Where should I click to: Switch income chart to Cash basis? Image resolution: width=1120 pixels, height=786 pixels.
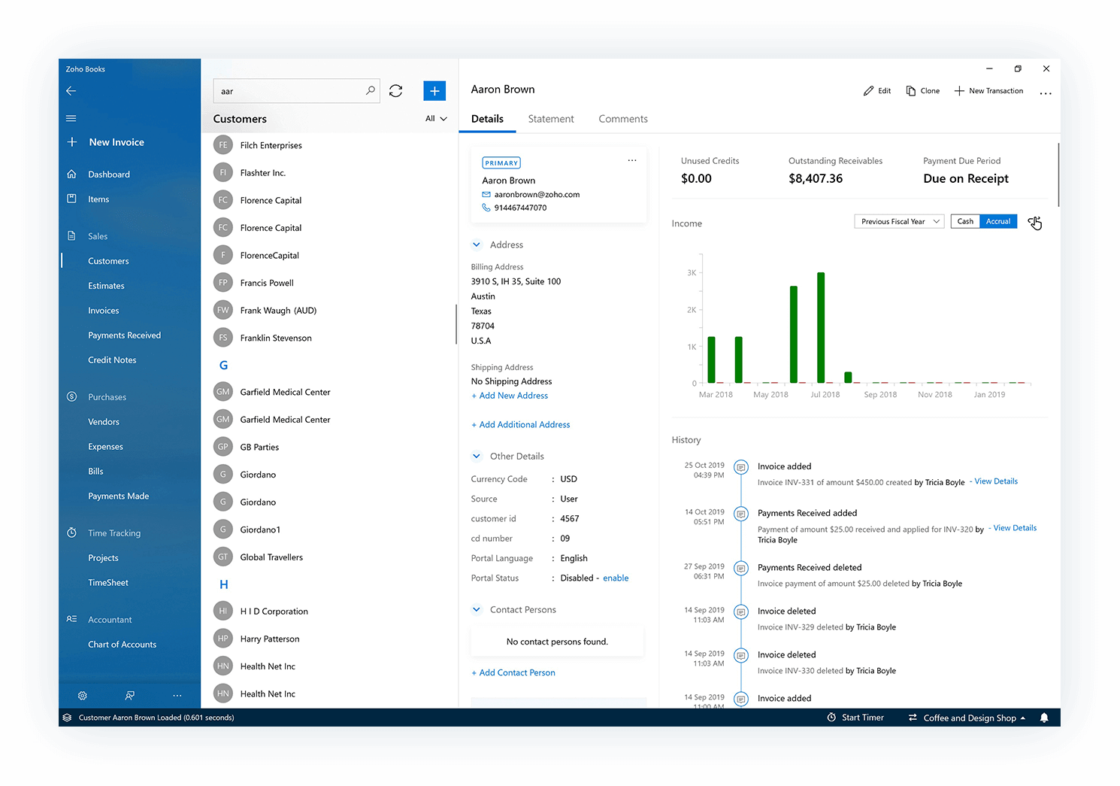point(965,221)
